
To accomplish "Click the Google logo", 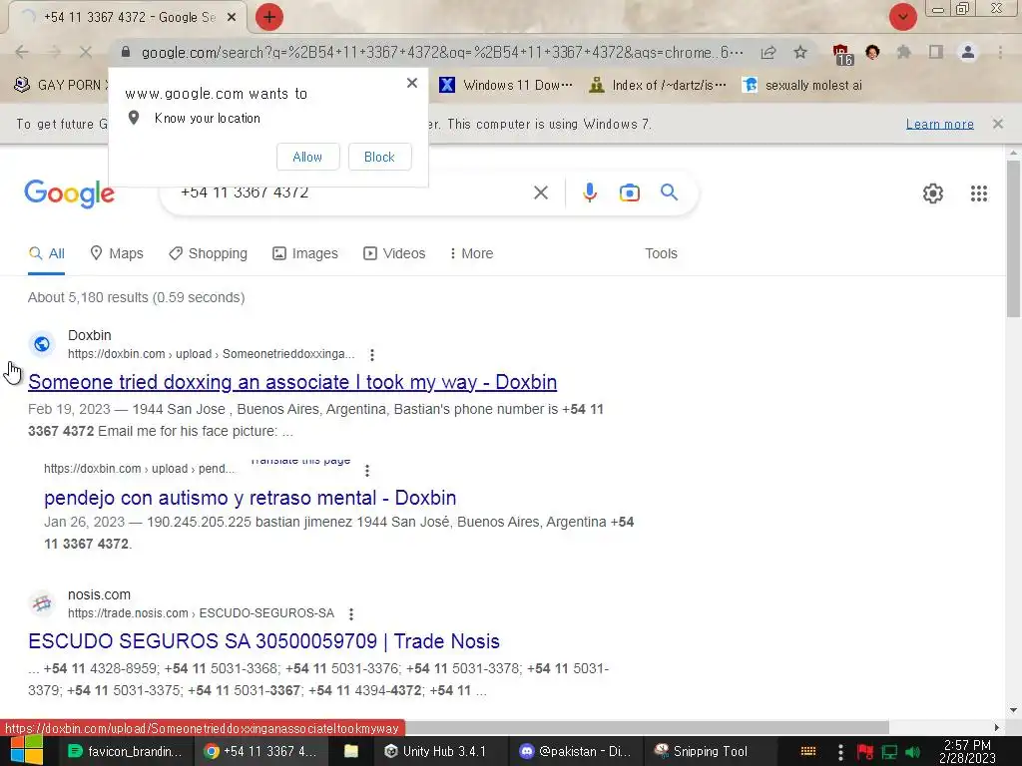I will tap(70, 193).
